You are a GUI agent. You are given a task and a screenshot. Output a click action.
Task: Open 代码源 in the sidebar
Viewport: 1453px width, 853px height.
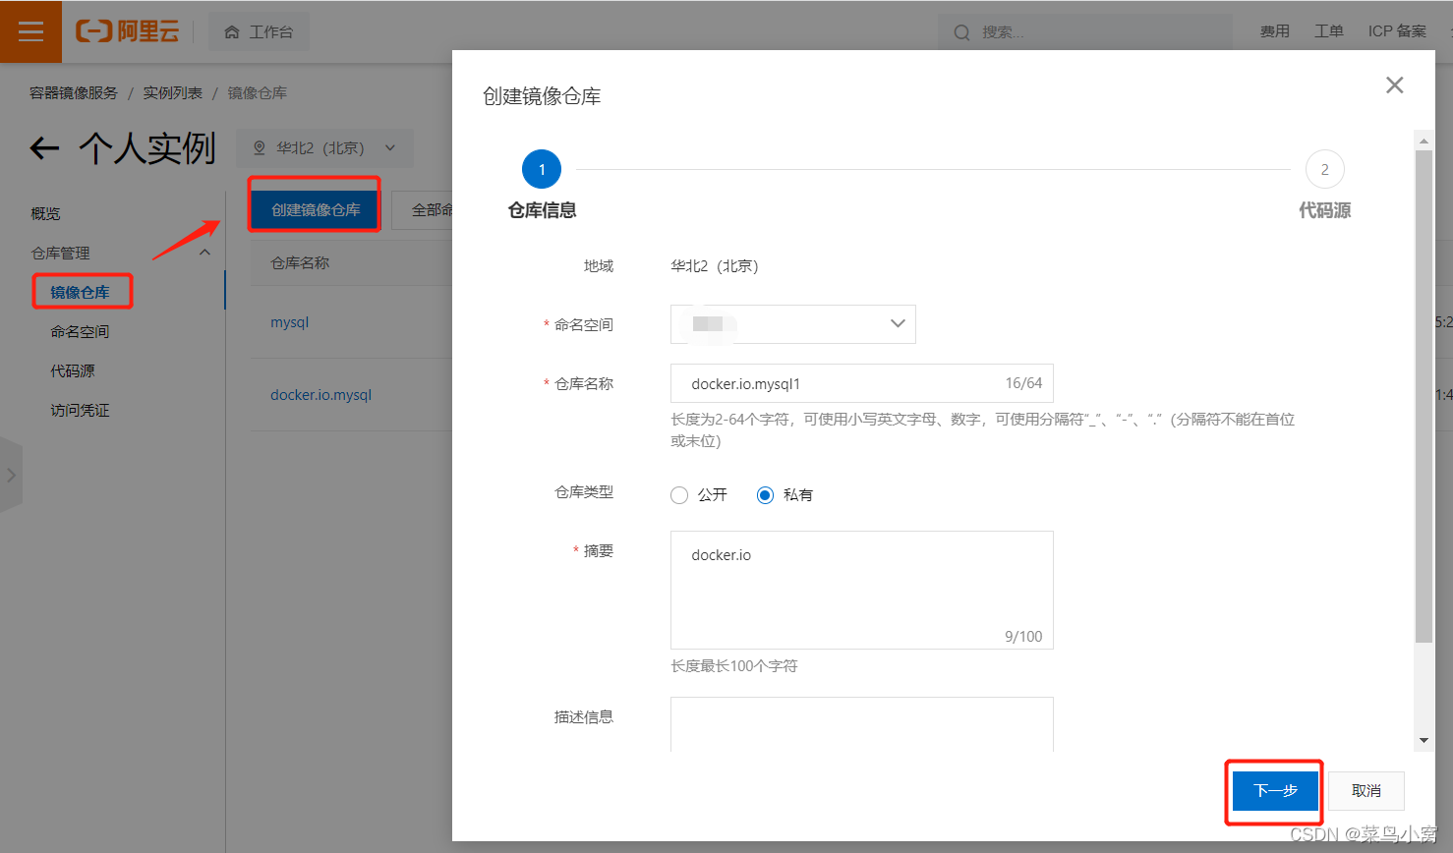pyautogui.click(x=73, y=370)
